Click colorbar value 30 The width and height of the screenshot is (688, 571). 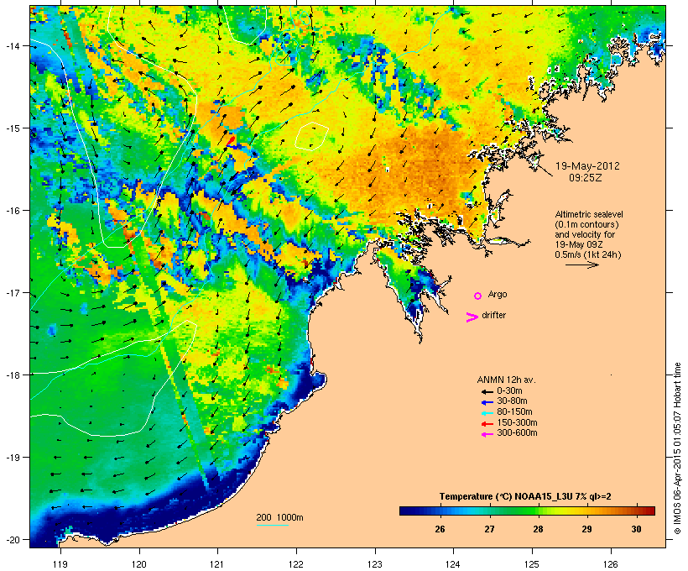pyautogui.click(x=636, y=529)
